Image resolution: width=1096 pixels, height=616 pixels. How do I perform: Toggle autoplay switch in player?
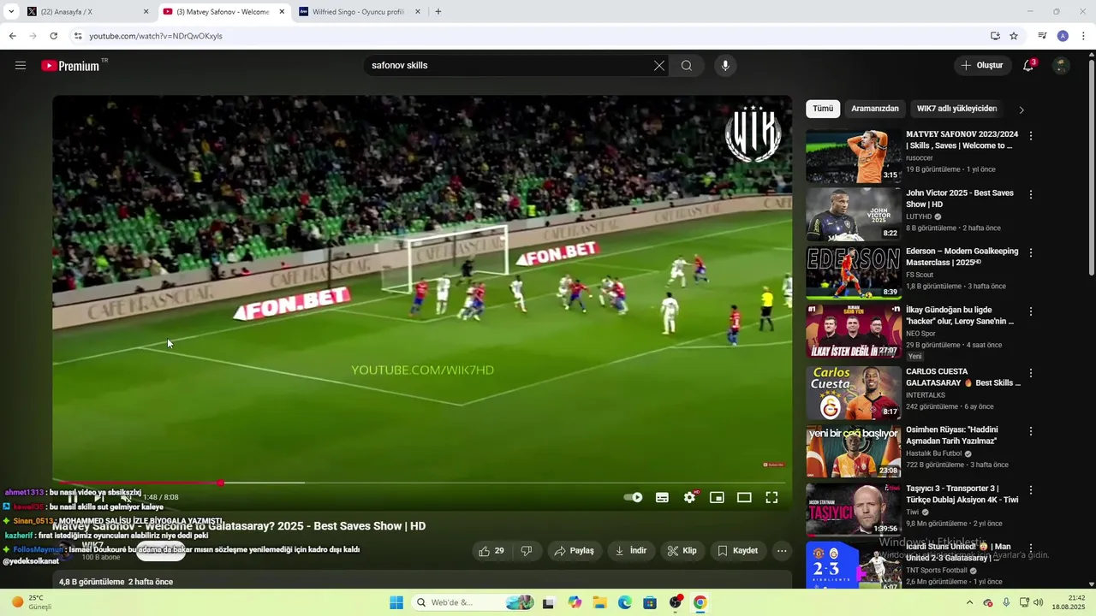[634, 497]
